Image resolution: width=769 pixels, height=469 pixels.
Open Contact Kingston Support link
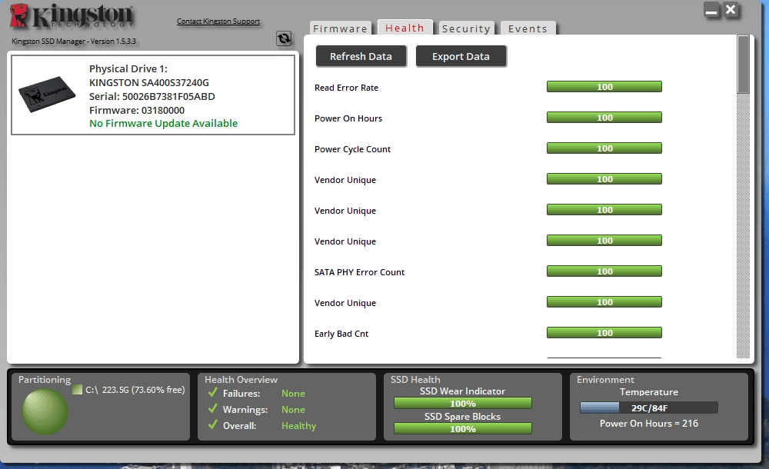point(218,21)
